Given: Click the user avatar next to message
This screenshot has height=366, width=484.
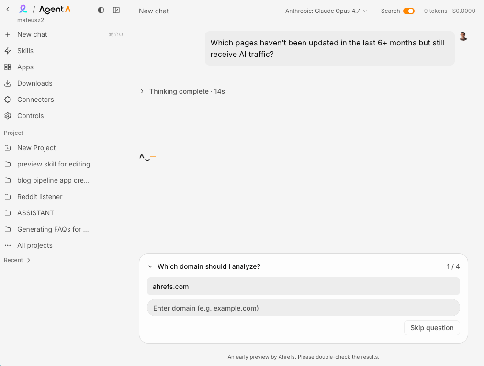Looking at the screenshot, I should click(x=463, y=36).
